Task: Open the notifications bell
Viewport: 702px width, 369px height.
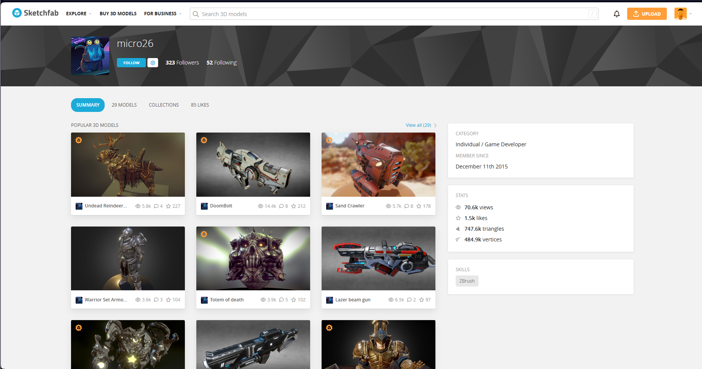Action: [616, 14]
